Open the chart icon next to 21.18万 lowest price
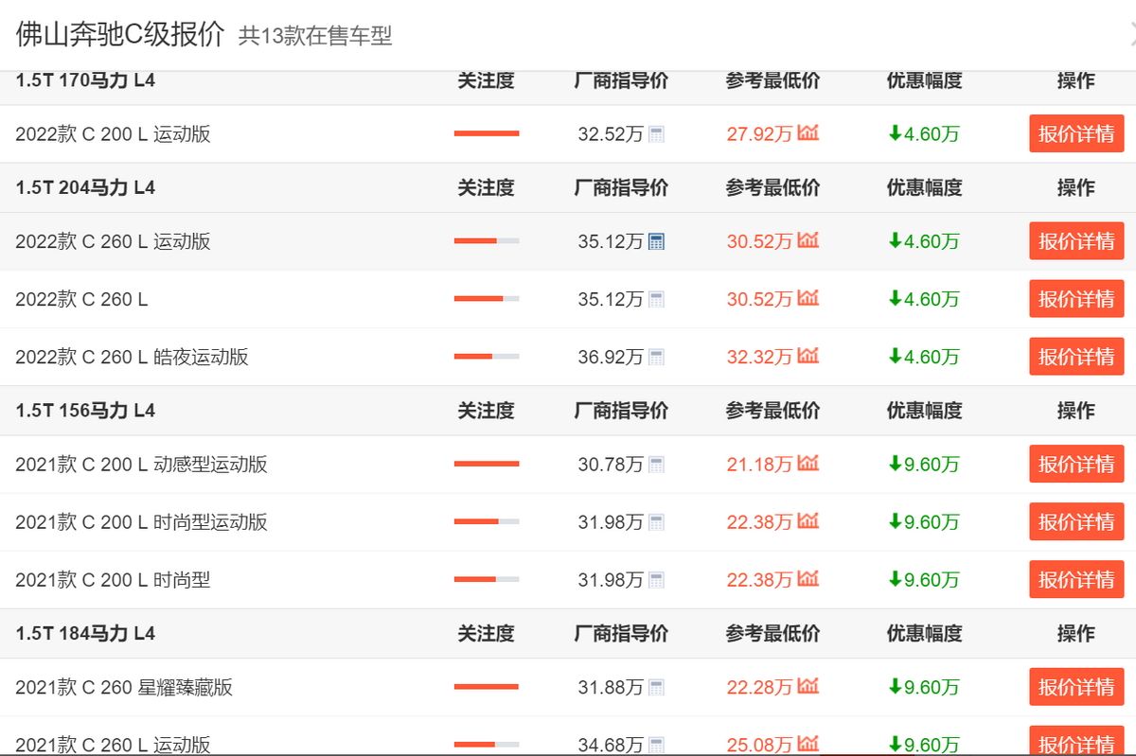The height and width of the screenshot is (756, 1136). click(807, 464)
